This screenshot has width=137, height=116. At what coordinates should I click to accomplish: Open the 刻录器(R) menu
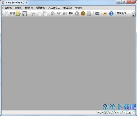(x=41, y=8)
